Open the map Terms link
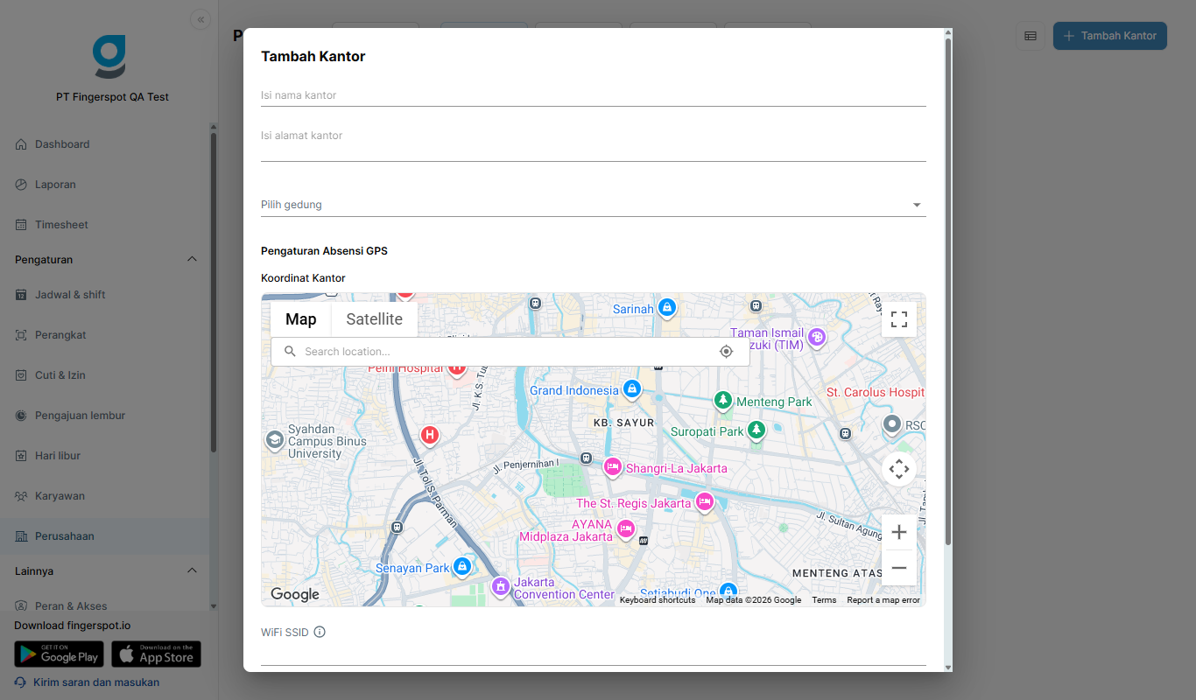Image resolution: width=1196 pixels, height=700 pixels. click(824, 600)
